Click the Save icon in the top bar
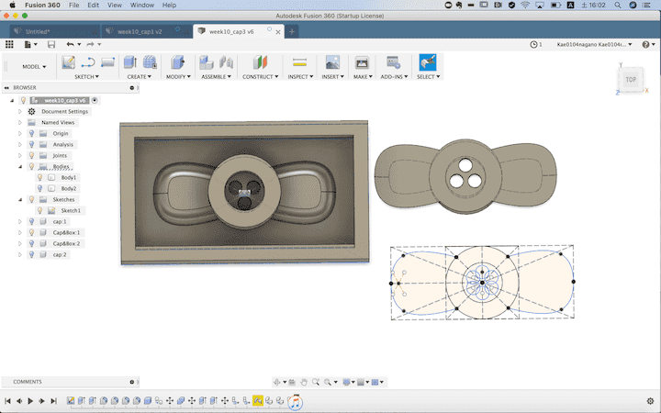This screenshot has width=661, height=413. 51,44
